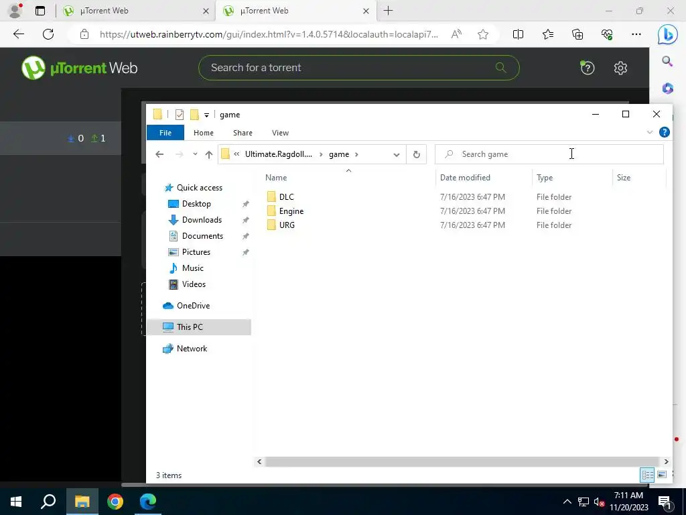This screenshot has width=686, height=515.
Task: Reload the page in Edge
Action: 48,34
